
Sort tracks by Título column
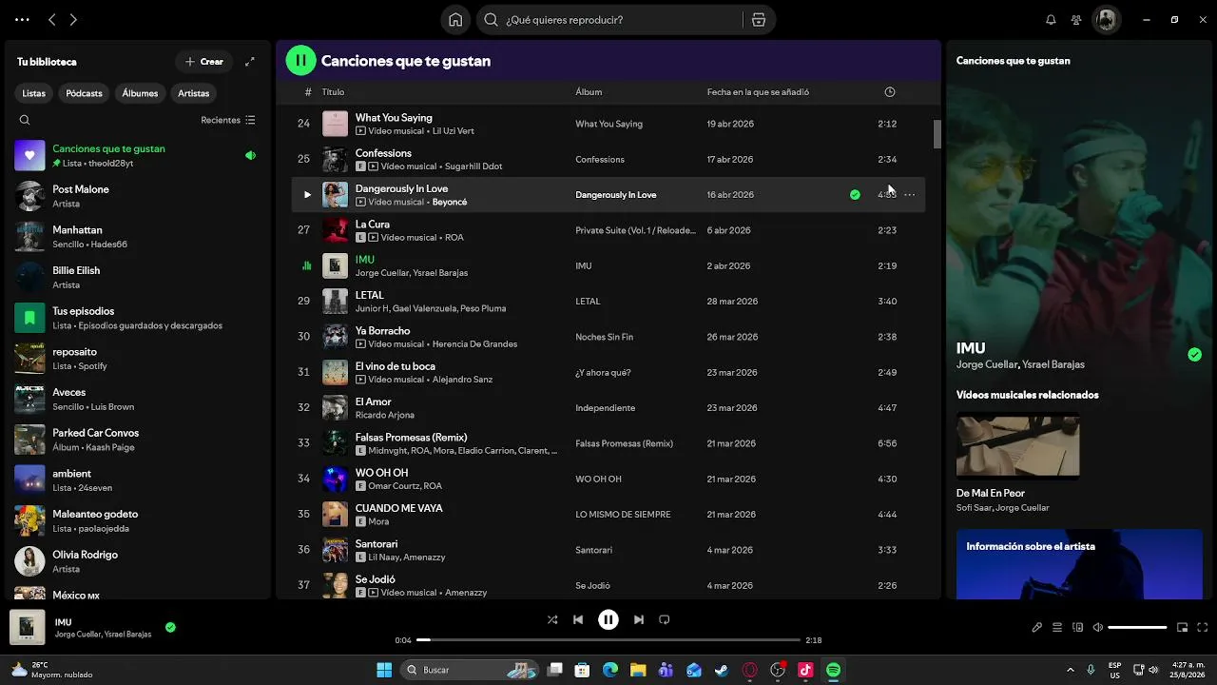(x=333, y=92)
